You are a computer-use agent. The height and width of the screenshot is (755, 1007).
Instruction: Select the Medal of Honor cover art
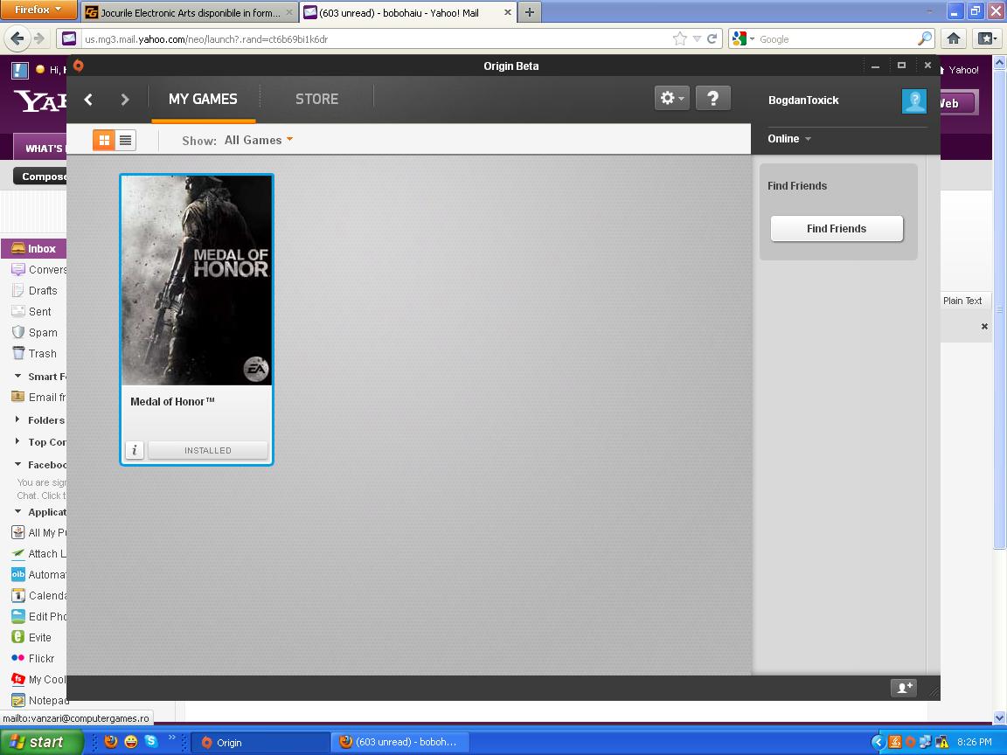(197, 281)
